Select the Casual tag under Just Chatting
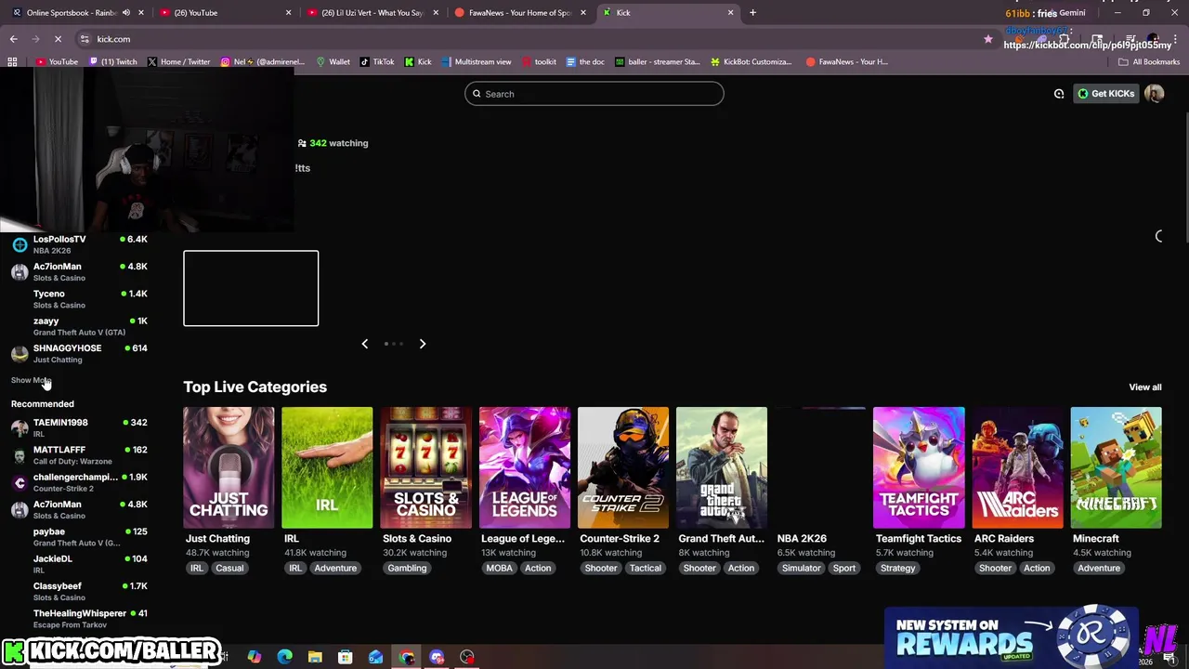Image resolution: width=1189 pixels, height=669 pixels. pyautogui.click(x=229, y=569)
